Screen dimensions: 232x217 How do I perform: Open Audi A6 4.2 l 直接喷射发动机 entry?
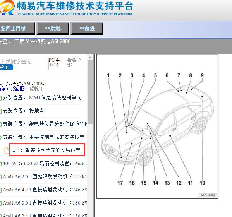[x=45, y=190]
